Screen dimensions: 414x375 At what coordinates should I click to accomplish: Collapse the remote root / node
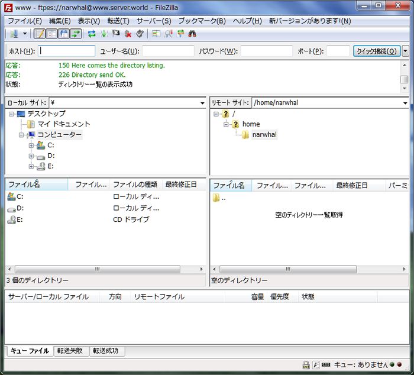(x=216, y=114)
